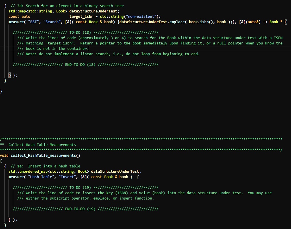This screenshot has height=229, width=291.
Task: Click the "Insert" string argument
Action: click(67, 177)
